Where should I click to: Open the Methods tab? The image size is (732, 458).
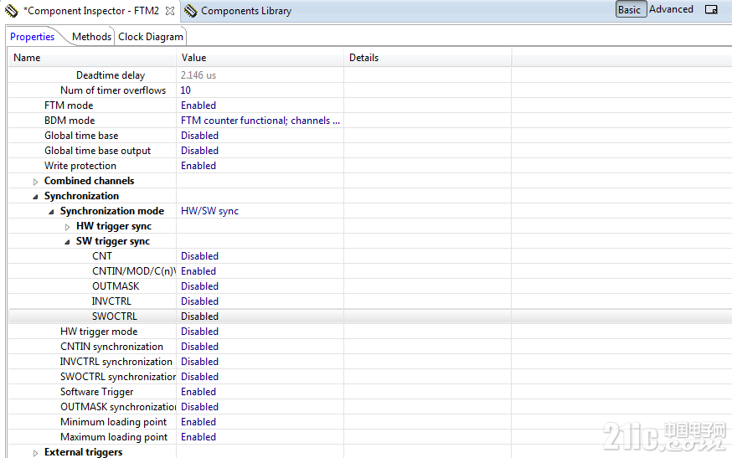click(x=91, y=37)
